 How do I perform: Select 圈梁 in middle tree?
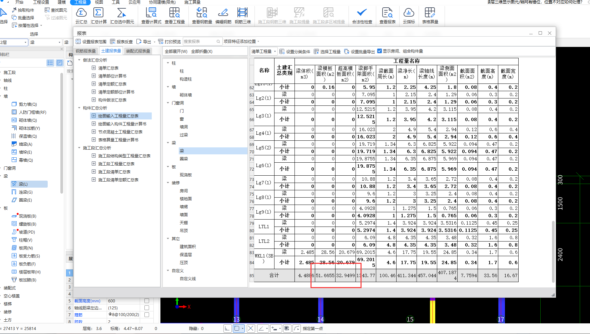point(184,159)
